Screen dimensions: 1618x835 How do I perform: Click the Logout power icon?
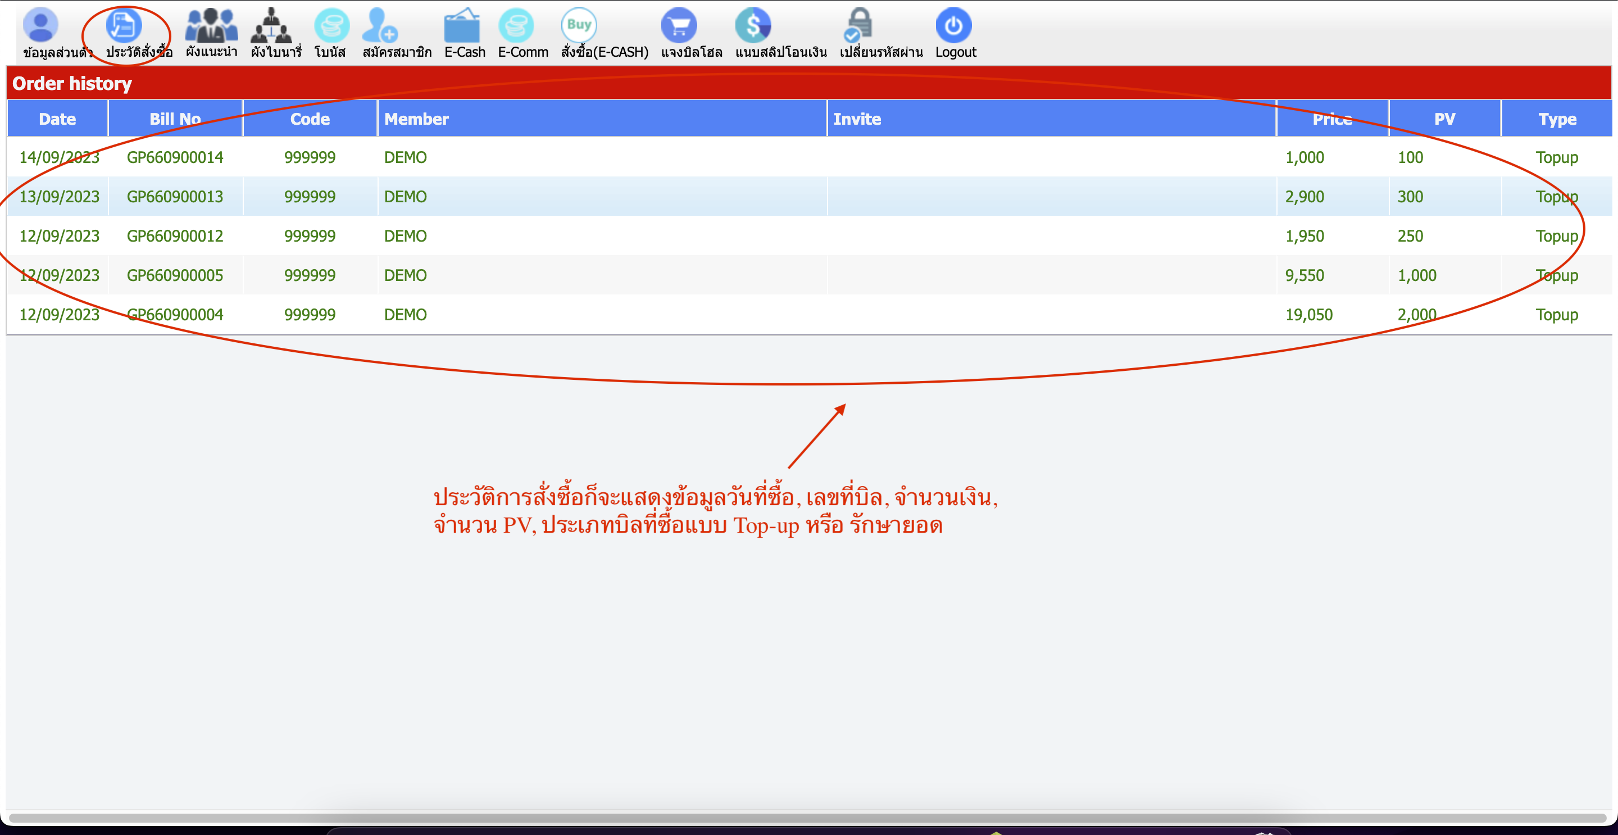pyautogui.click(x=953, y=25)
